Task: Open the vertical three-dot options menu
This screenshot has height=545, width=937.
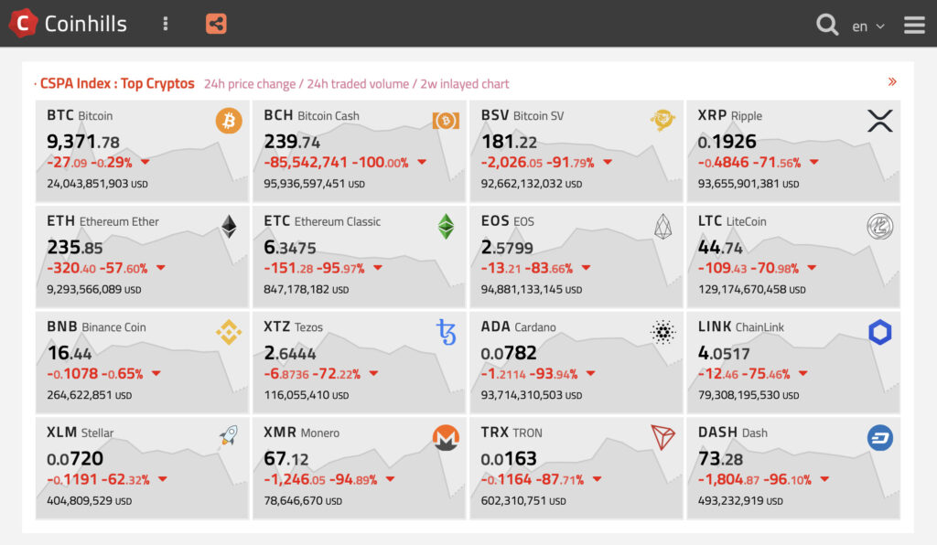Action: (x=166, y=24)
